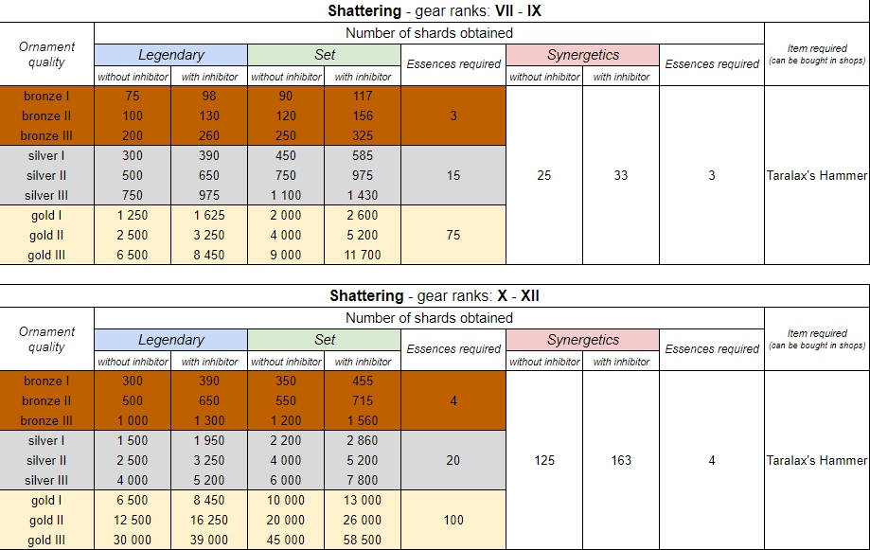
Task: Click the cell with value 260
Action: tap(209, 136)
